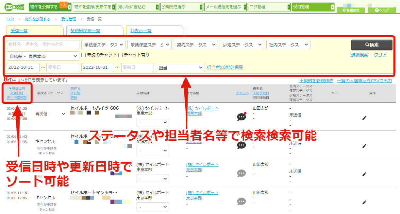Expand the 契約ステータス dropdown
Viewport: 400px width, 214px height.
pyautogui.click(x=196, y=45)
